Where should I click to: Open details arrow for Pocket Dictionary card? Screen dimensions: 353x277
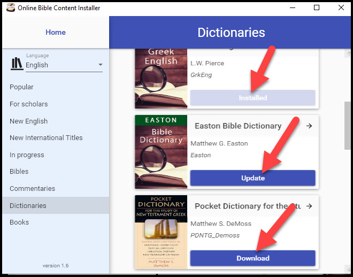pos(309,206)
